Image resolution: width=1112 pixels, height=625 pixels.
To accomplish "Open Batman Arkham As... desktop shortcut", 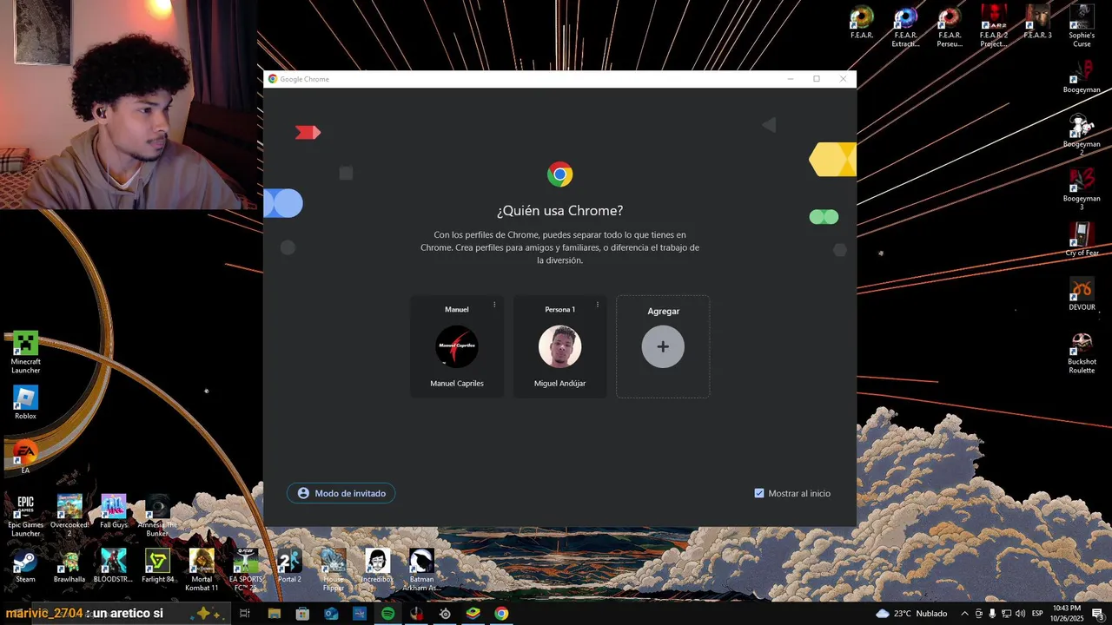I will point(421,570).
